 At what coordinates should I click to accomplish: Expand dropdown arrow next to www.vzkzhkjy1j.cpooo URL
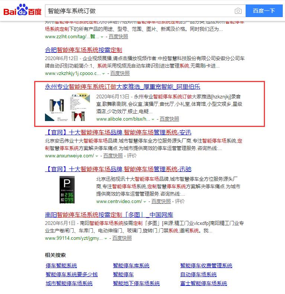[x=103, y=74]
